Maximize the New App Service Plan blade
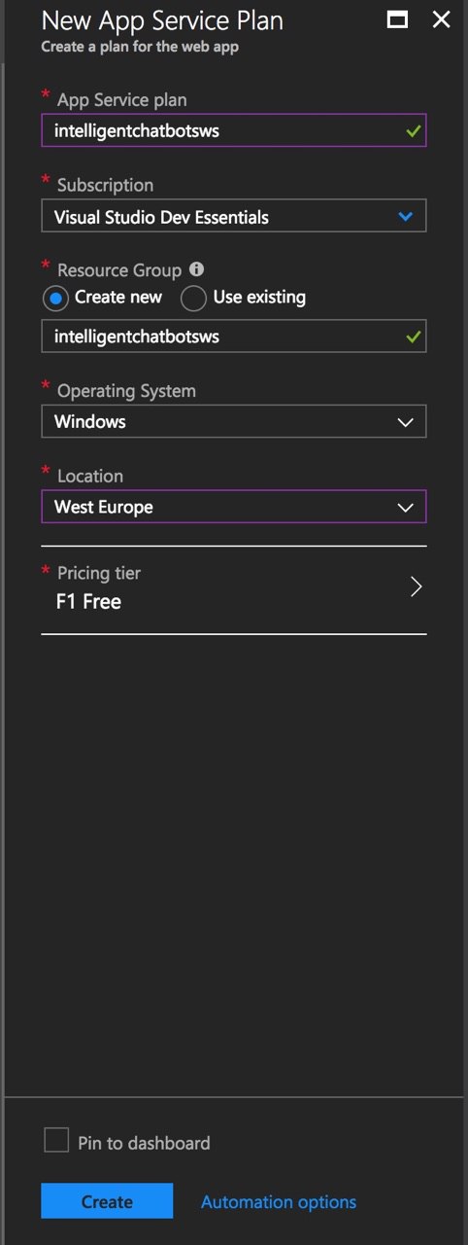Image resolution: width=468 pixels, height=1245 pixels. pos(396,18)
